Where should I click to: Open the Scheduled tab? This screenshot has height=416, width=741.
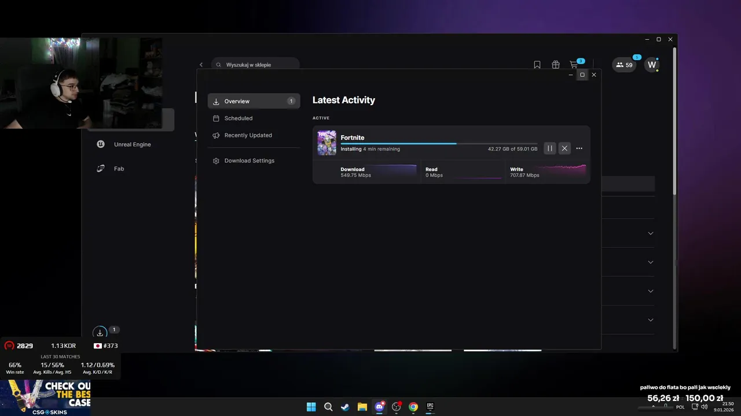coord(254,118)
